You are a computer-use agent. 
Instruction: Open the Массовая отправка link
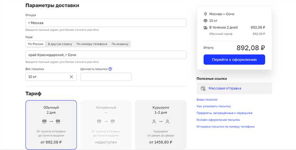pos(225,88)
